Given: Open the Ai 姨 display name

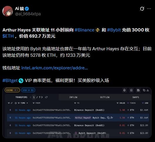Looking at the screenshot, I should point(19,9).
